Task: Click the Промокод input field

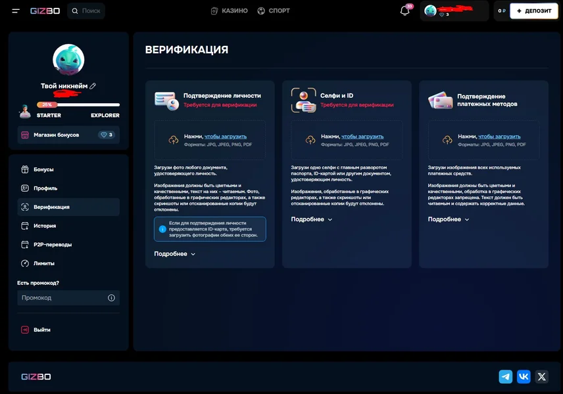Action: (68, 298)
